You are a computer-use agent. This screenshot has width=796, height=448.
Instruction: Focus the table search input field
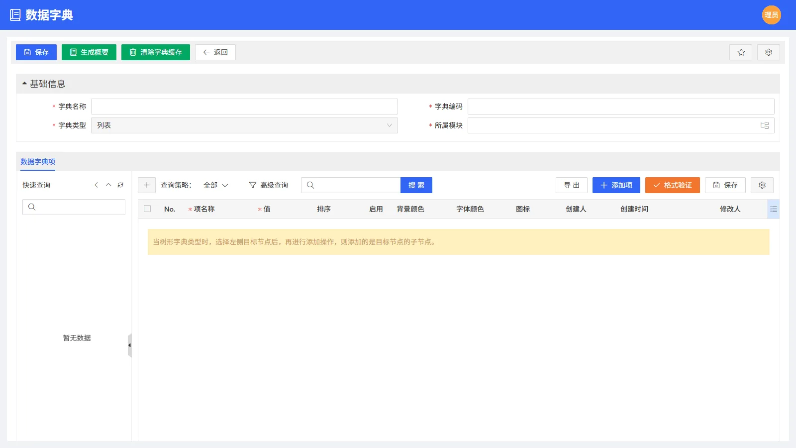(351, 185)
